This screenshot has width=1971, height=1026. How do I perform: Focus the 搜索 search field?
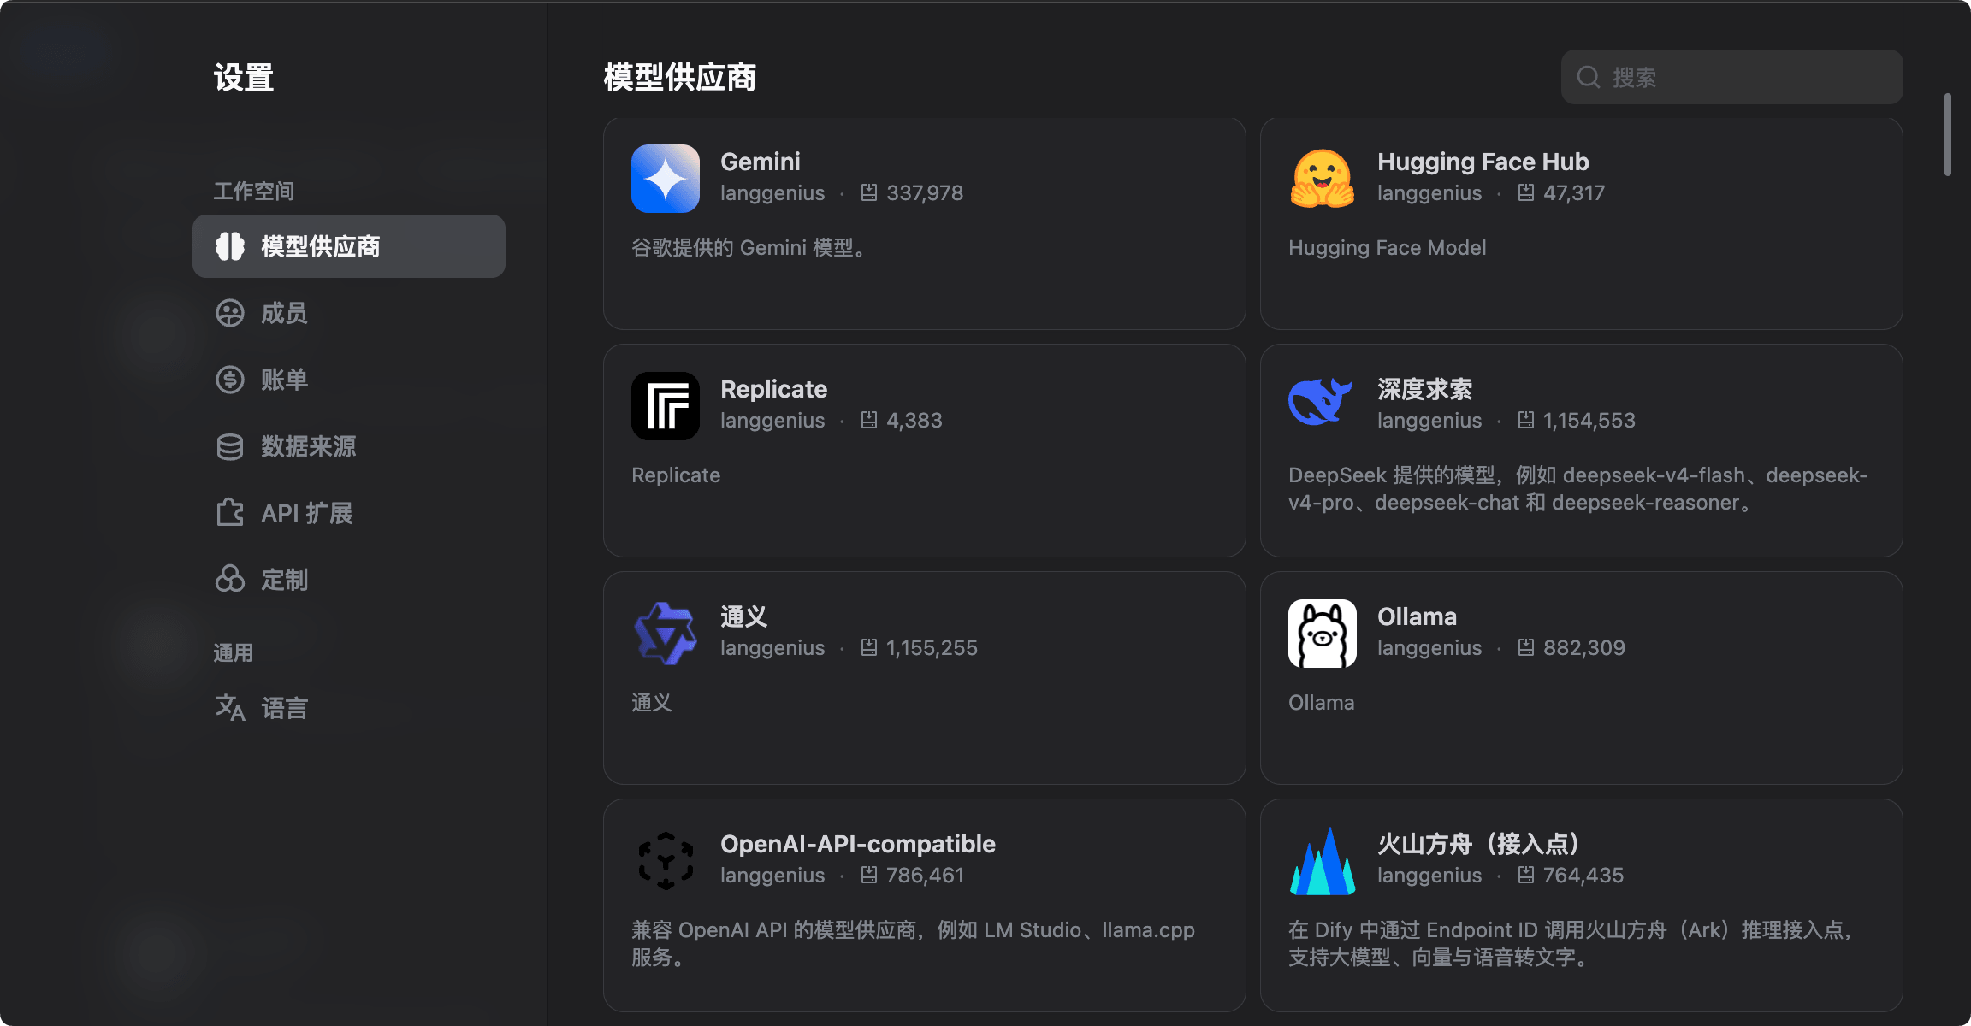tap(1732, 77)
